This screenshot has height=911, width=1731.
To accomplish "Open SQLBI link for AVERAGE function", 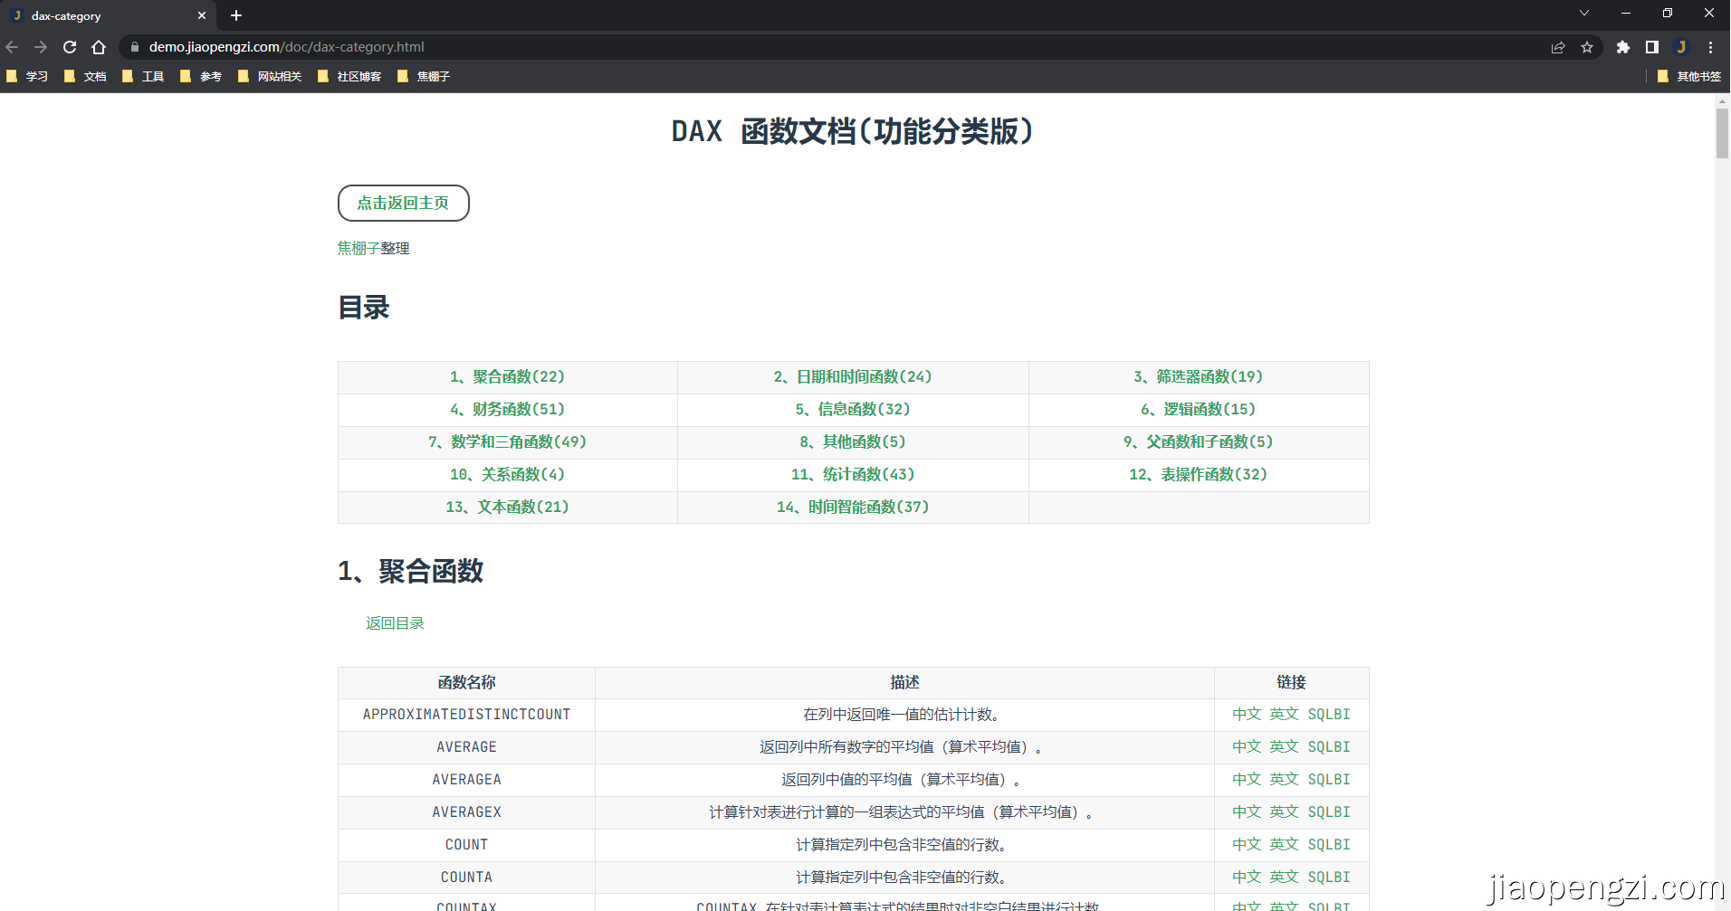I will [1328, 747].
